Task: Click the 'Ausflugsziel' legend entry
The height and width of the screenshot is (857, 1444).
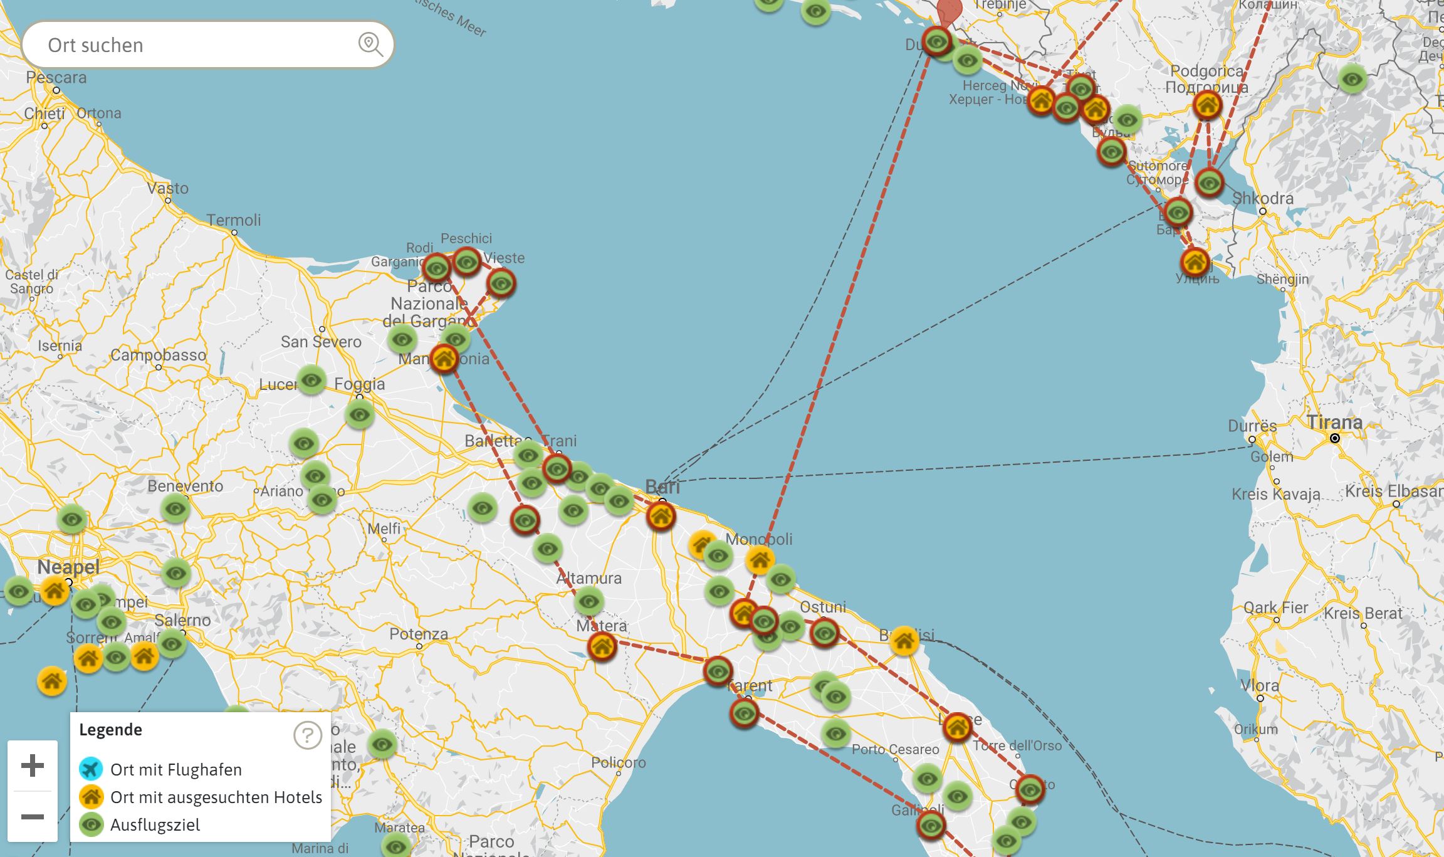Action: (x=140, y=824)
